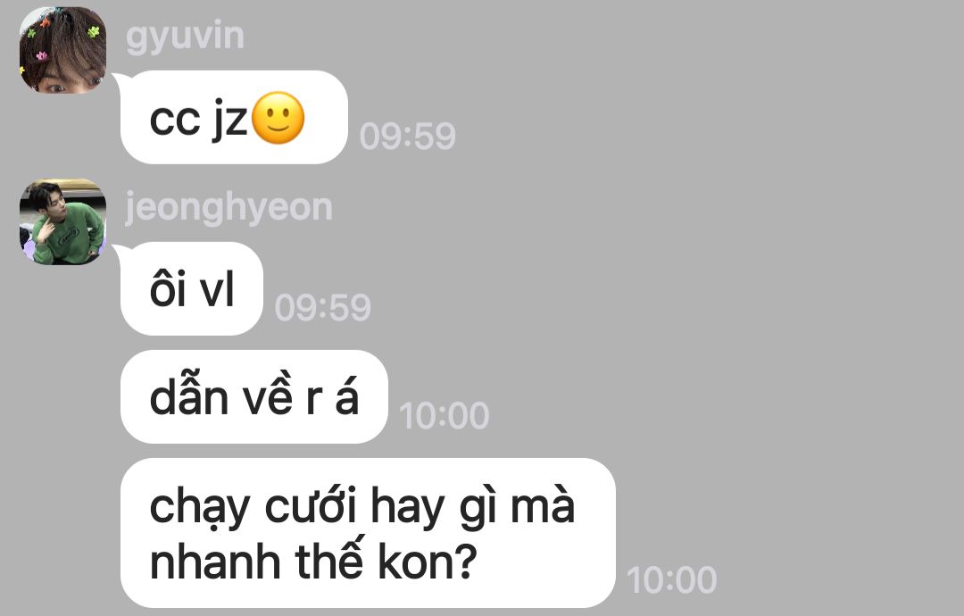Click the jeonghyeon username label
The width and height of the screenshot is (964, 616).
coord(229,208)
